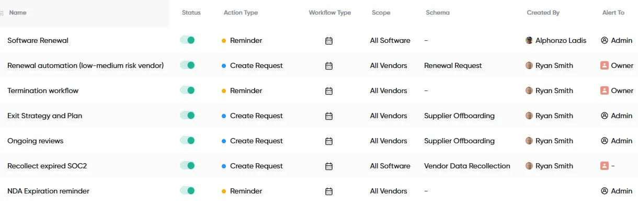
Task: Click the Alert To column header
Action: (x=613, y=13)
